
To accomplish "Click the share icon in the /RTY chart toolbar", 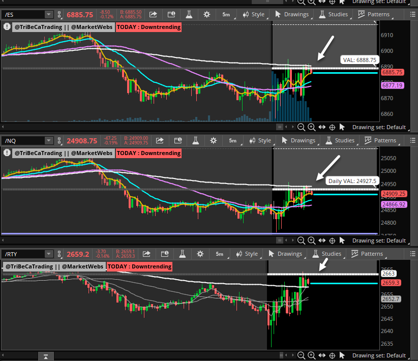I will (x=146, y=254).
